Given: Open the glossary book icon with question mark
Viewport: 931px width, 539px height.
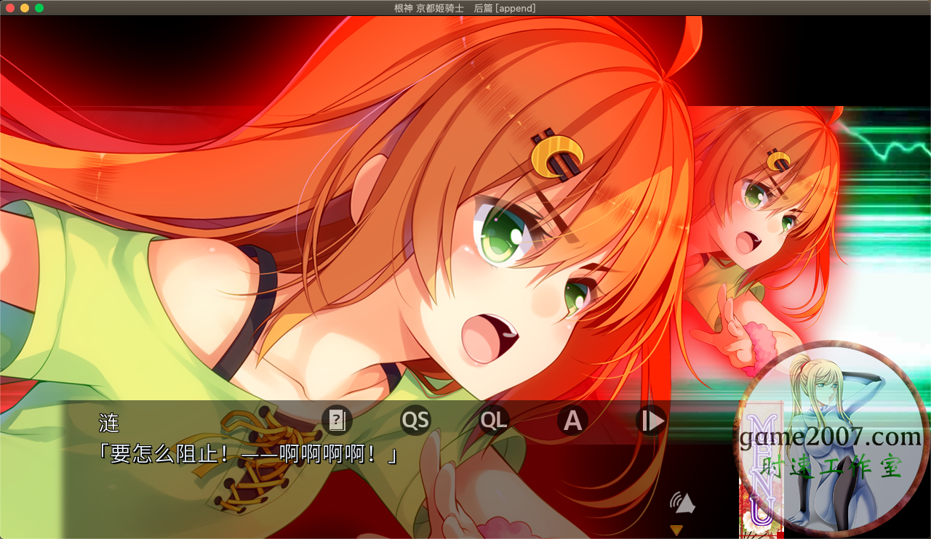Looking at the screenshot, I should [x=337, y=421].
